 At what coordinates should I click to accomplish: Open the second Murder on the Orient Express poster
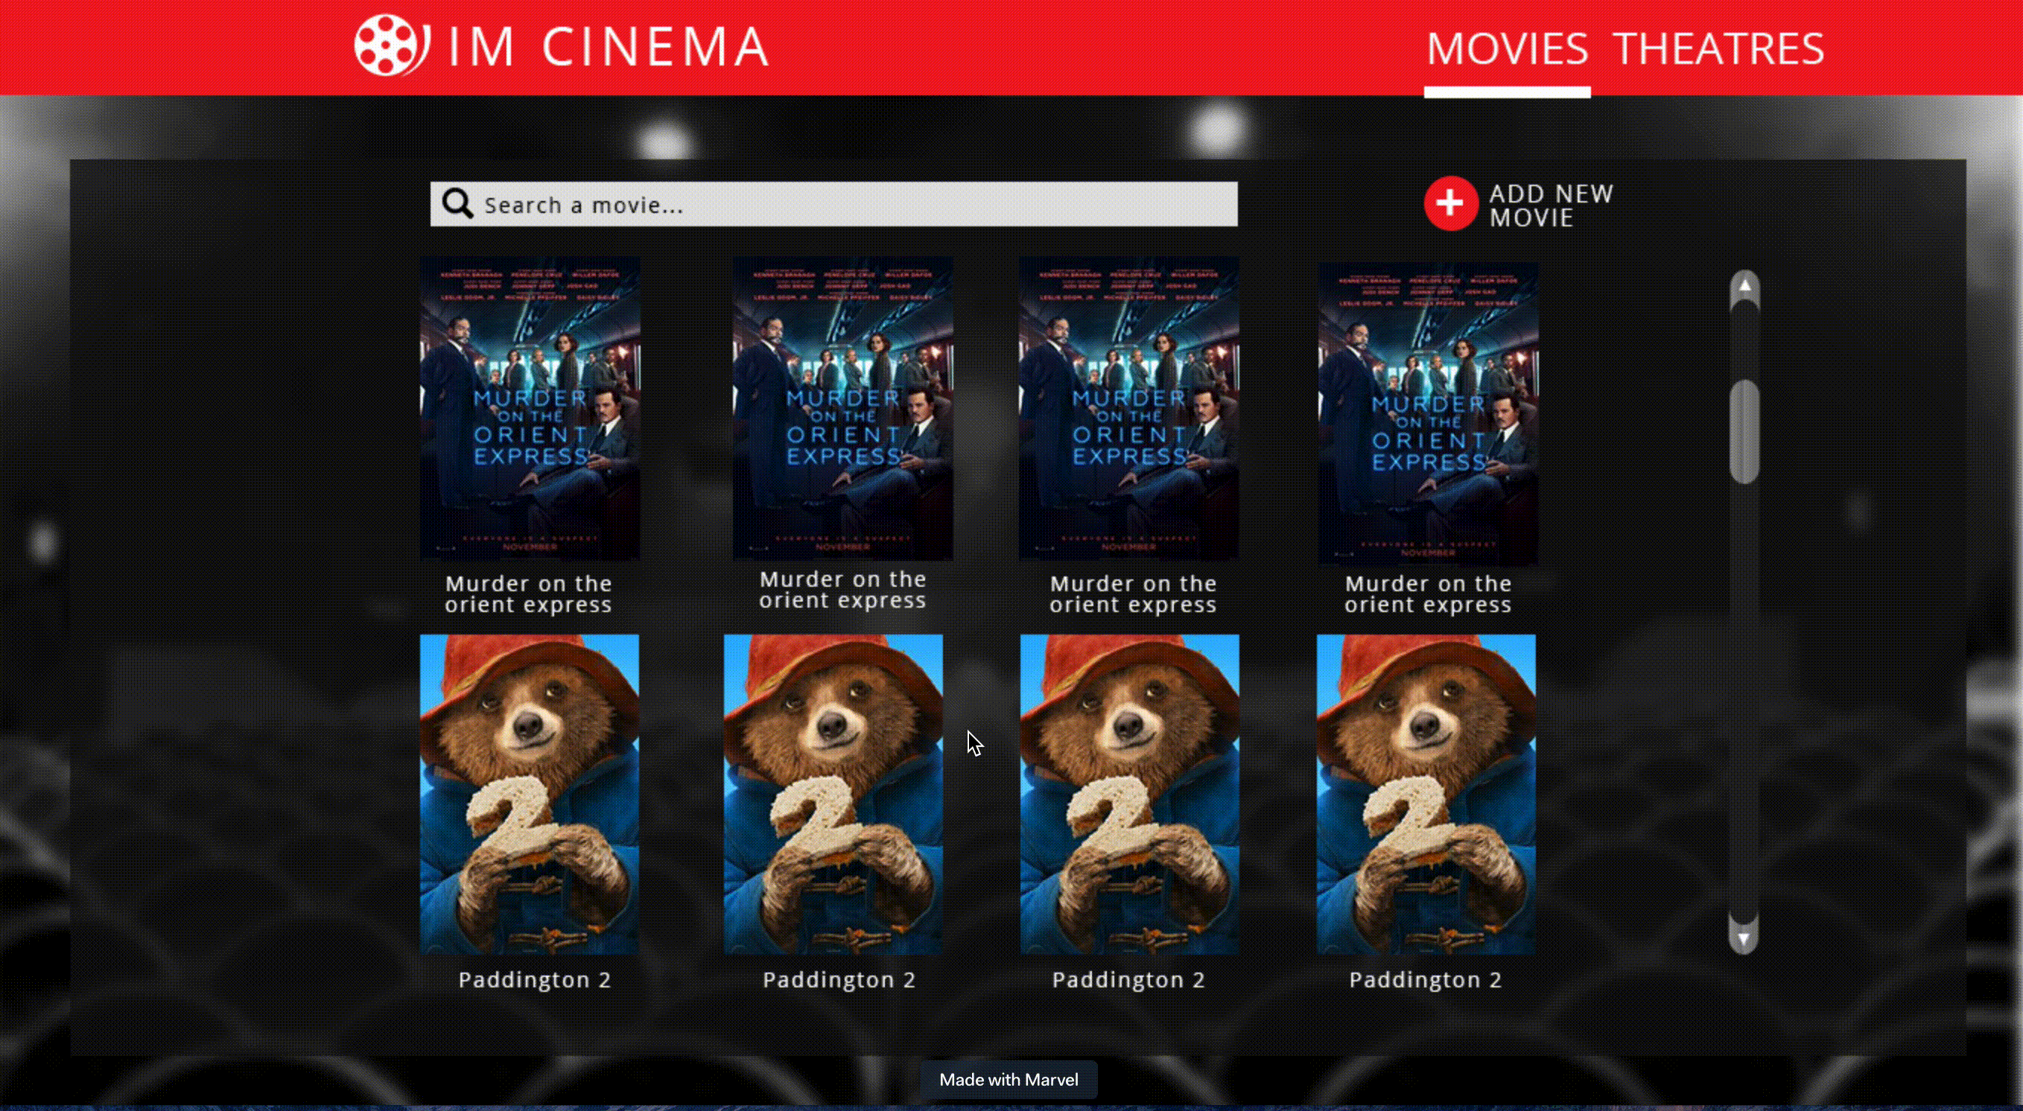(x=842, y=408)
